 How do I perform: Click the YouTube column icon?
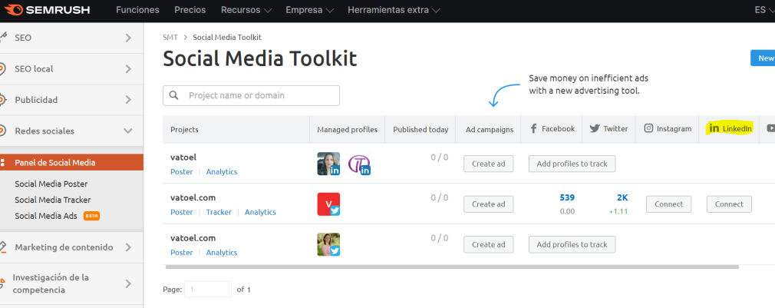(770, 128)
